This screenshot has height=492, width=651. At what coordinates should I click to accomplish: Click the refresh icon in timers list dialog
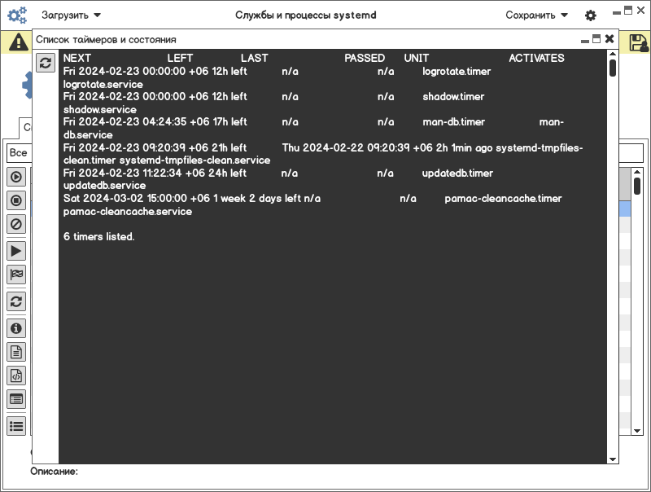point(46,63)
